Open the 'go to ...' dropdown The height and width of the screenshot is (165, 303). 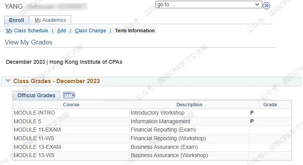pos(209,4)
